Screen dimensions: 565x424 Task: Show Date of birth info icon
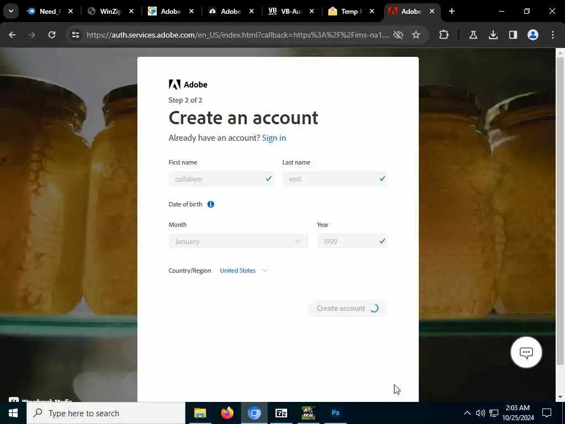(x=211, y=204)
